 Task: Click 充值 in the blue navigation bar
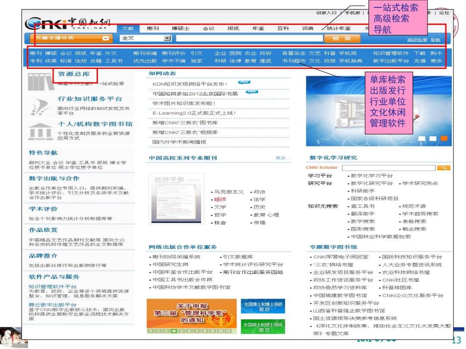pyautogui.click(x=420, y=61)
